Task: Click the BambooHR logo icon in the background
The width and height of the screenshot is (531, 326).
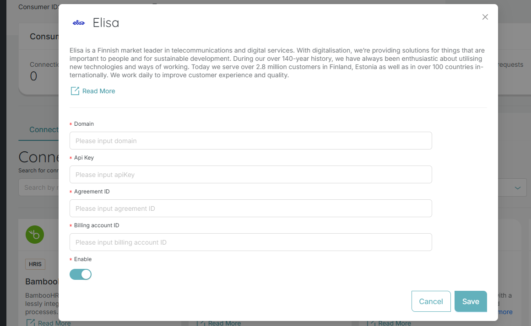Action: [x=35, y=235]
